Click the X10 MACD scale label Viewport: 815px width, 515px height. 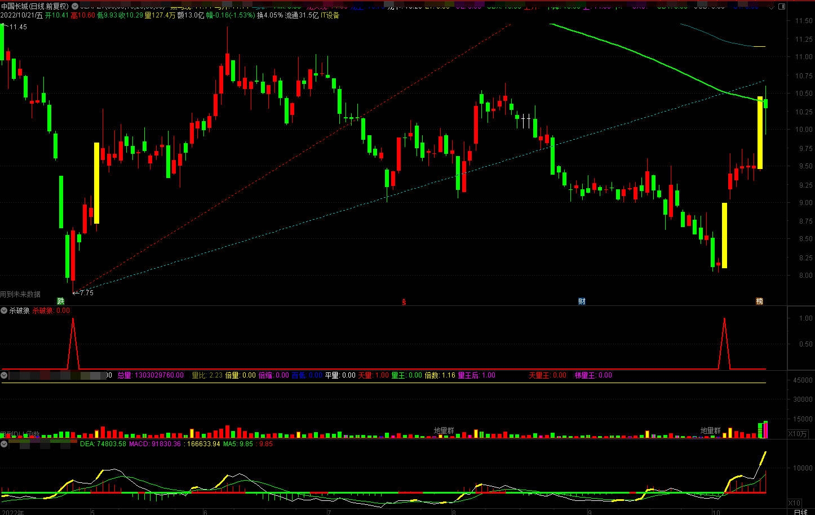(794, 503)
